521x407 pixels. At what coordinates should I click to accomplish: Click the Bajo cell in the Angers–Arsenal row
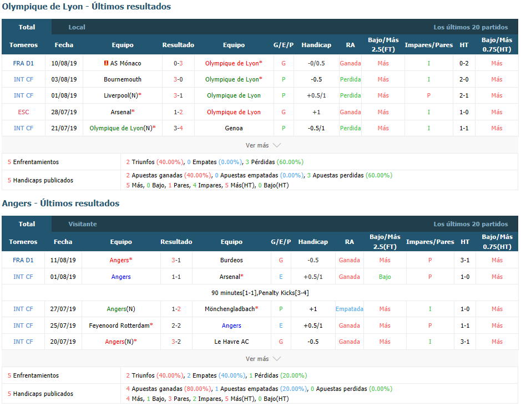[385, 277]
